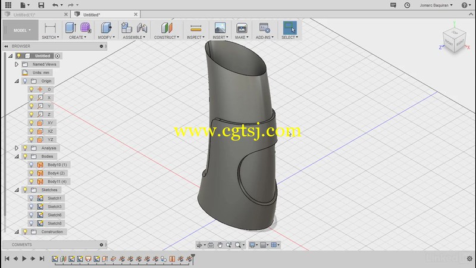Click the ViewCube in the corner
Image resolution: width=476 pixels, height=268 pixels.
pyautogui.click(x=455, y=42)
